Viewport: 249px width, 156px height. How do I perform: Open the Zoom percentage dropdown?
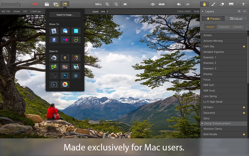point(107,12)
